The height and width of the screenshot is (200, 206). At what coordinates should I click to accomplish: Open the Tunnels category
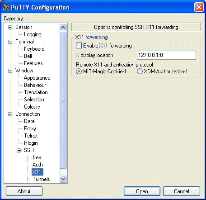pos(41,179)
